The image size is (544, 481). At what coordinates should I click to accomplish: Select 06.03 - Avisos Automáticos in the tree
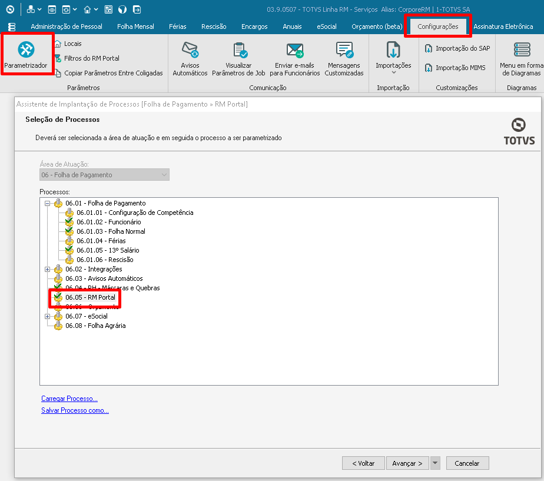pyautogui.click(x=104, y=278)
